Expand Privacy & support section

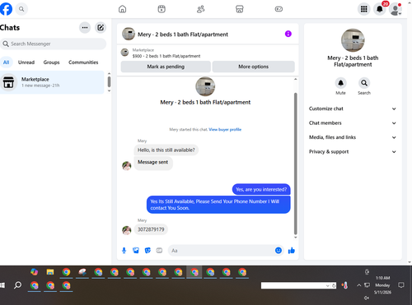click(353, 152)
